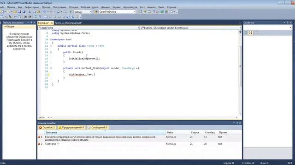Open the Проект menu

[x=46, y=7]
